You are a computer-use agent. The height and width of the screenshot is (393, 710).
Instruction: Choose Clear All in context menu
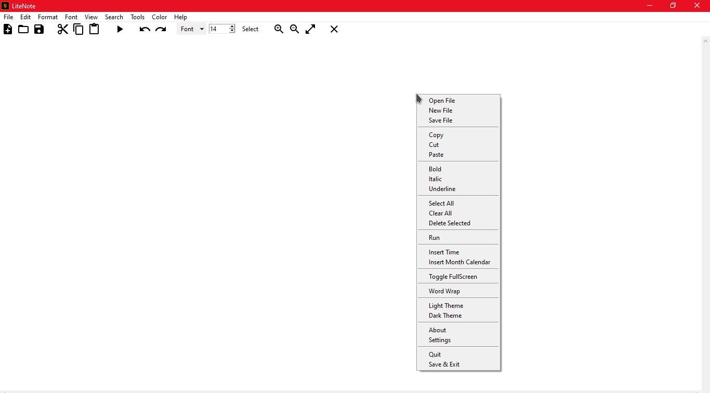458,213
